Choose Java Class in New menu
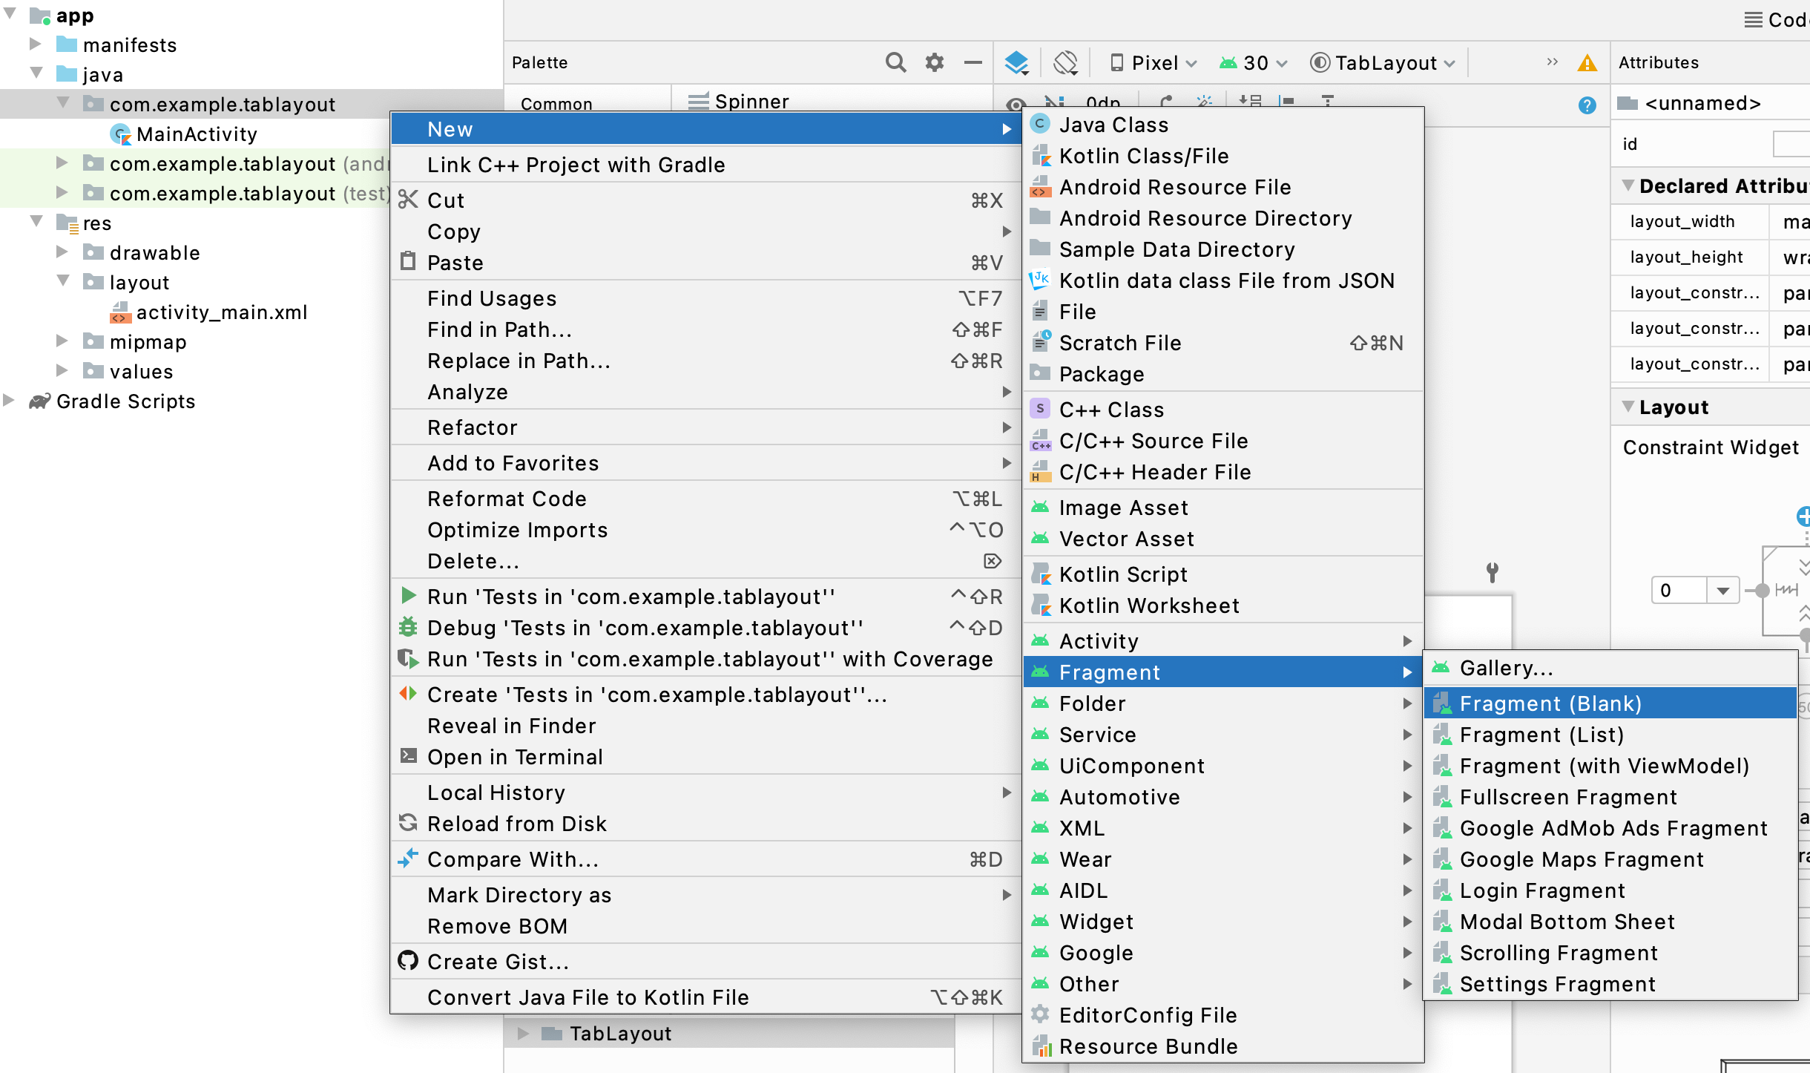1810x1073 pixels. [x=1113, y=125]
